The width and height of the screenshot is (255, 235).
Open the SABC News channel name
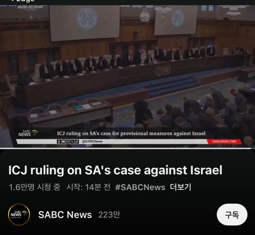[65, 215]
